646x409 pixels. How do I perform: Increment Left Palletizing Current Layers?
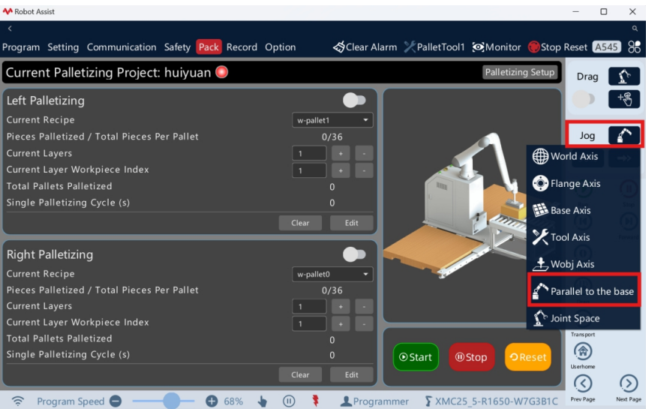(341, 153)
